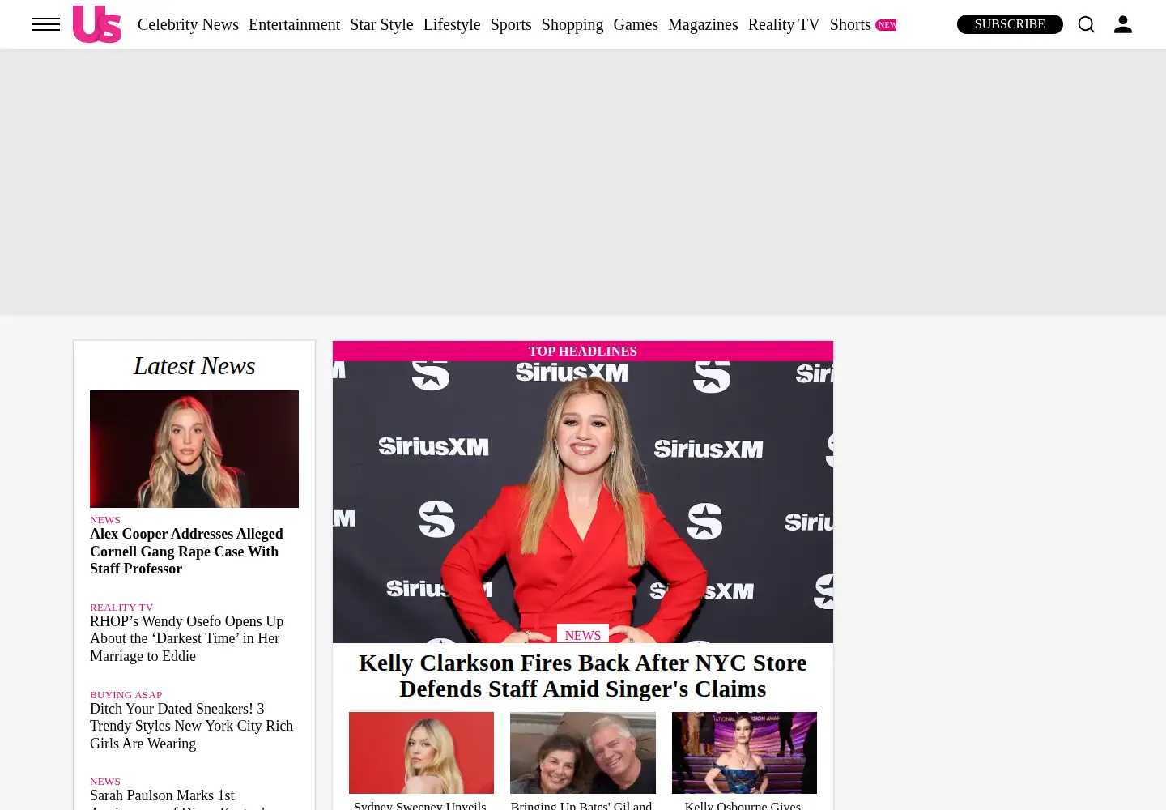Read Alex Cooper Cornell case headline
Viewport: 1166px width, 810px height.
click(x=186, y=552)
